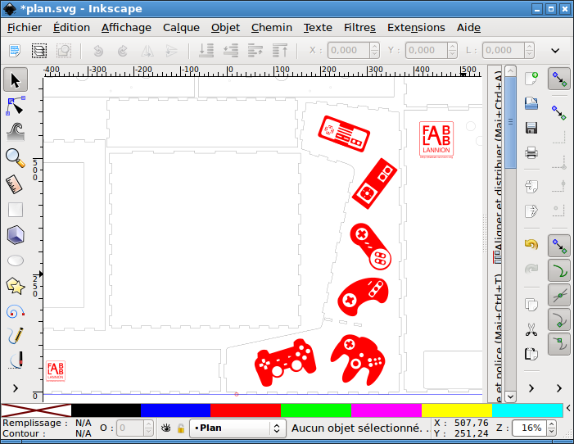The image size is (574, 444).
Task: Toggle Plan layer visibility eye
Action: tap(166, 428)
